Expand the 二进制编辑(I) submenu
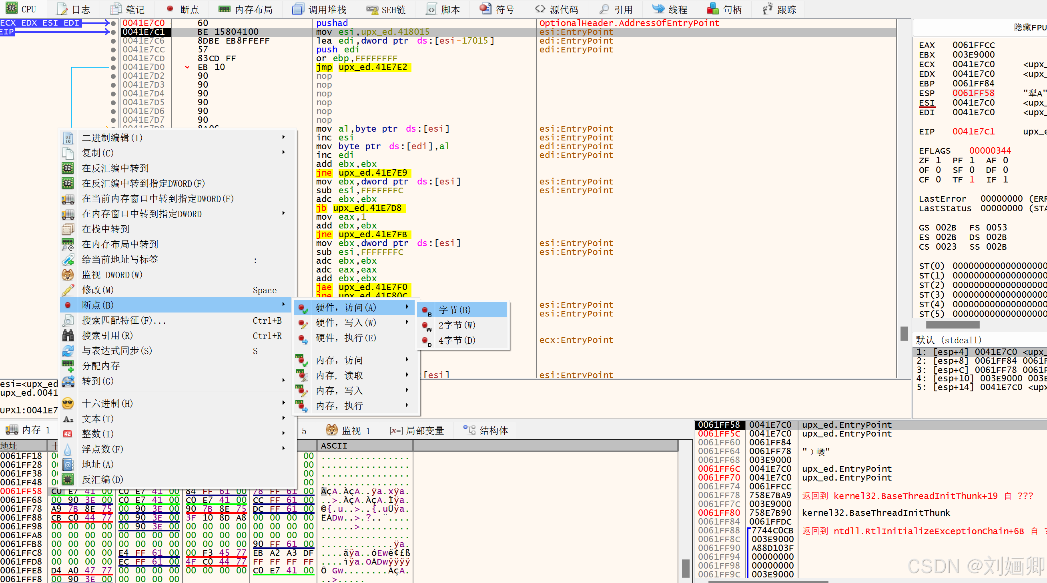 click(x=112, y=138)
